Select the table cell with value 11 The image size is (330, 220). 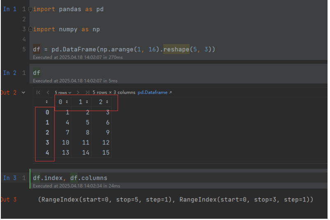(x=86, y=143)
